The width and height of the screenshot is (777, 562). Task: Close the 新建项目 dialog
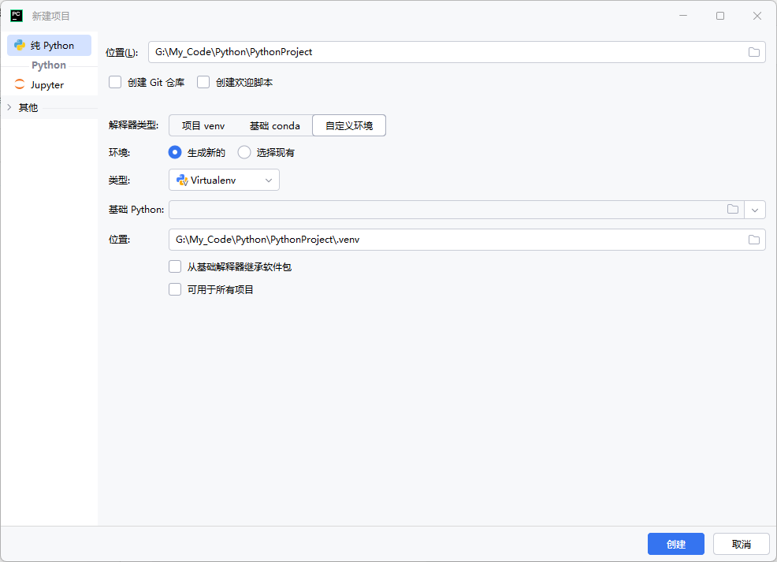pyautogui.click(x=757, y=16)
